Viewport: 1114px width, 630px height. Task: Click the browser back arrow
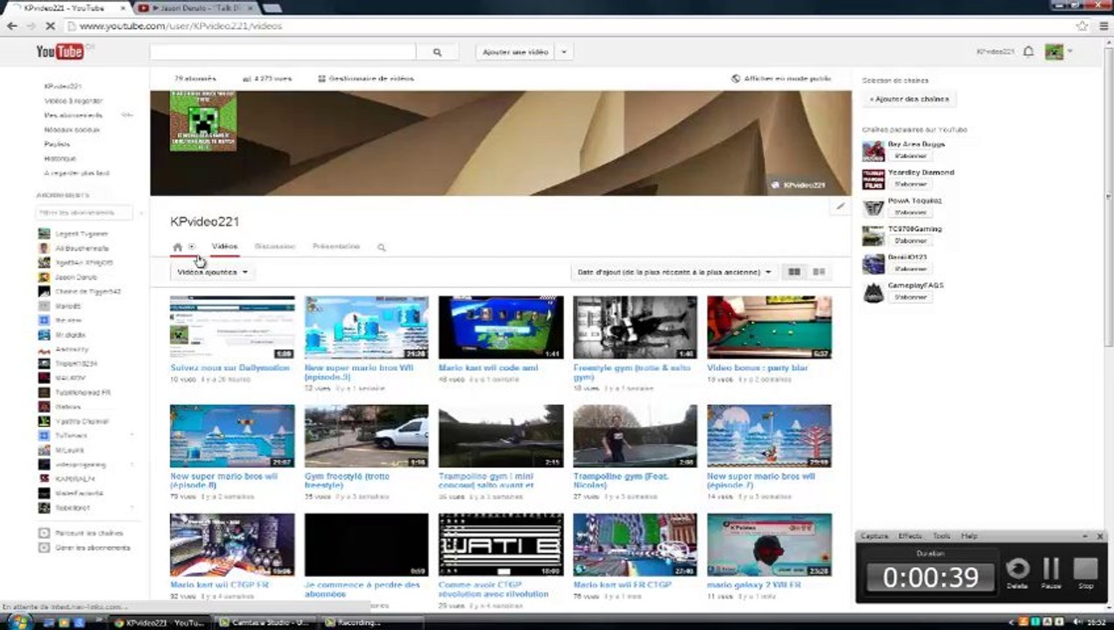tap(11, 26)
